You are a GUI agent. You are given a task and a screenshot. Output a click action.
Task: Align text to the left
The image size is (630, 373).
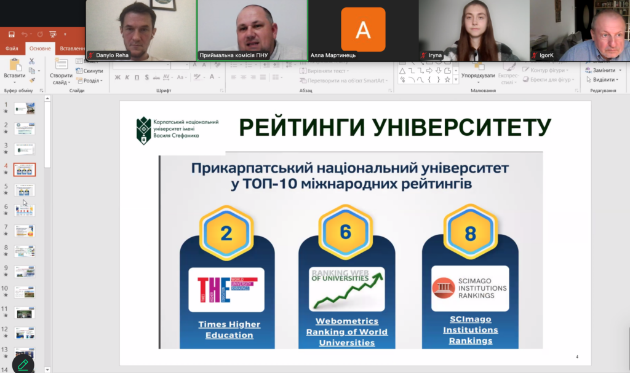233,77
